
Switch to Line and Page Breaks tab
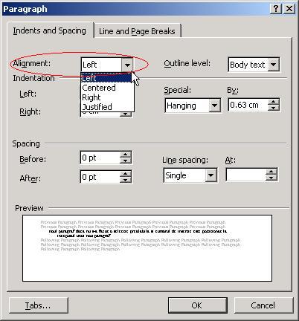click(138, 31)
